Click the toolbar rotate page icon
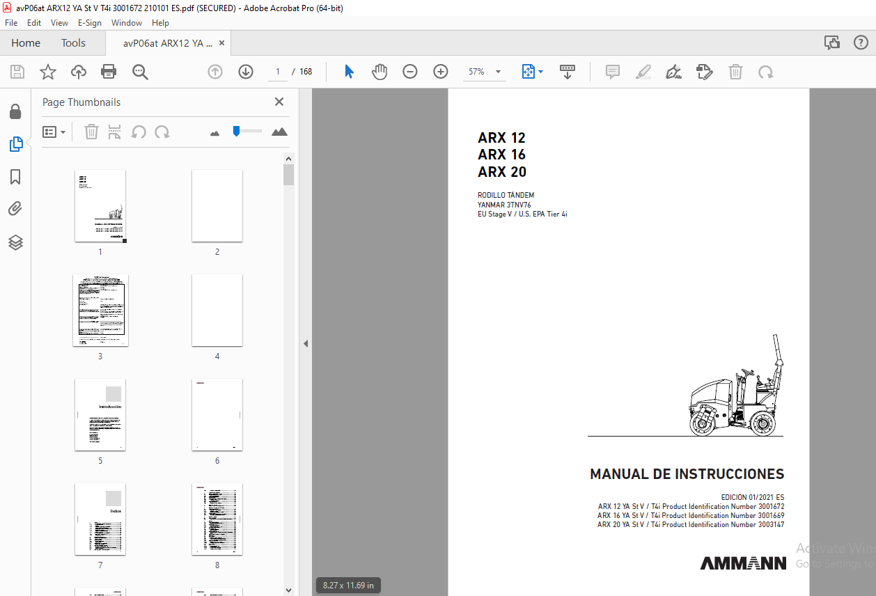The width and height of the screenshot is (876, 596). (x=766, y=72)
